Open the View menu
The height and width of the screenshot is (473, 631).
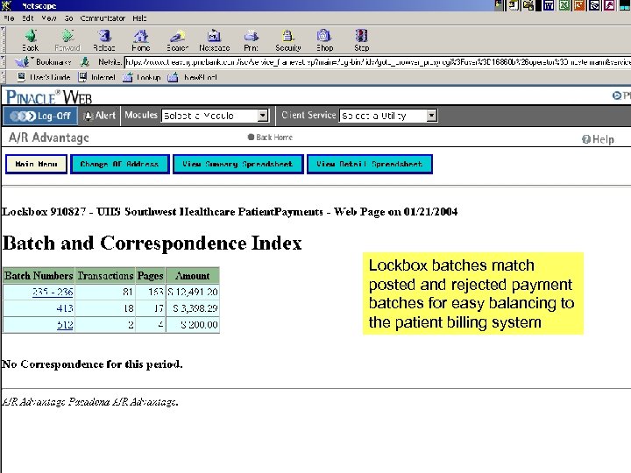49,18
